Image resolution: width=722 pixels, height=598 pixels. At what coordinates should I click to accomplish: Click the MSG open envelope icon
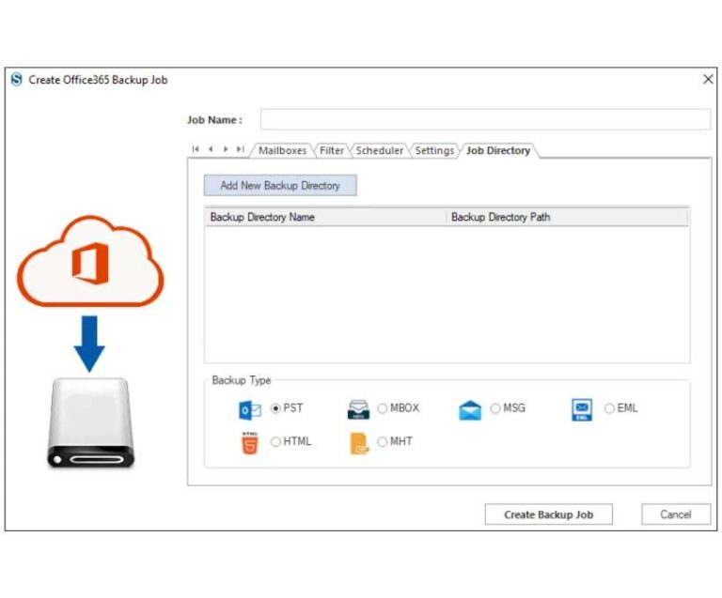click(470, 410)
